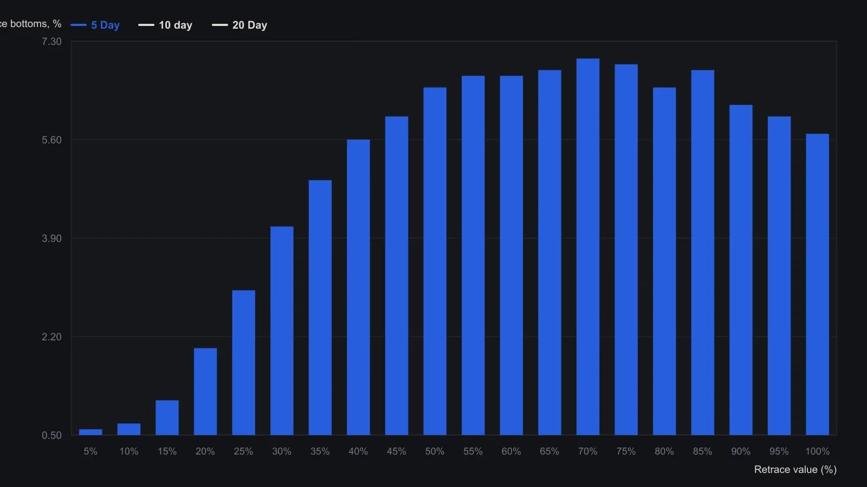Select the 65% retrace bar
The width and height of the screenshot is (867, 487).
(x=549, y=253)
